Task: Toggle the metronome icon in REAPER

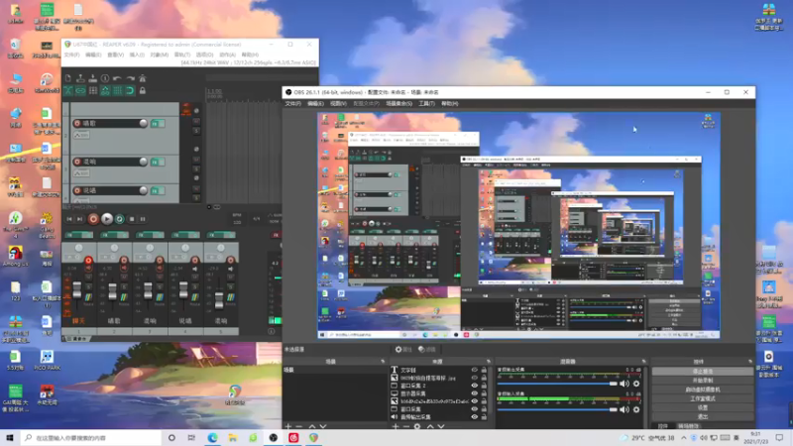Action: (143, 78)
